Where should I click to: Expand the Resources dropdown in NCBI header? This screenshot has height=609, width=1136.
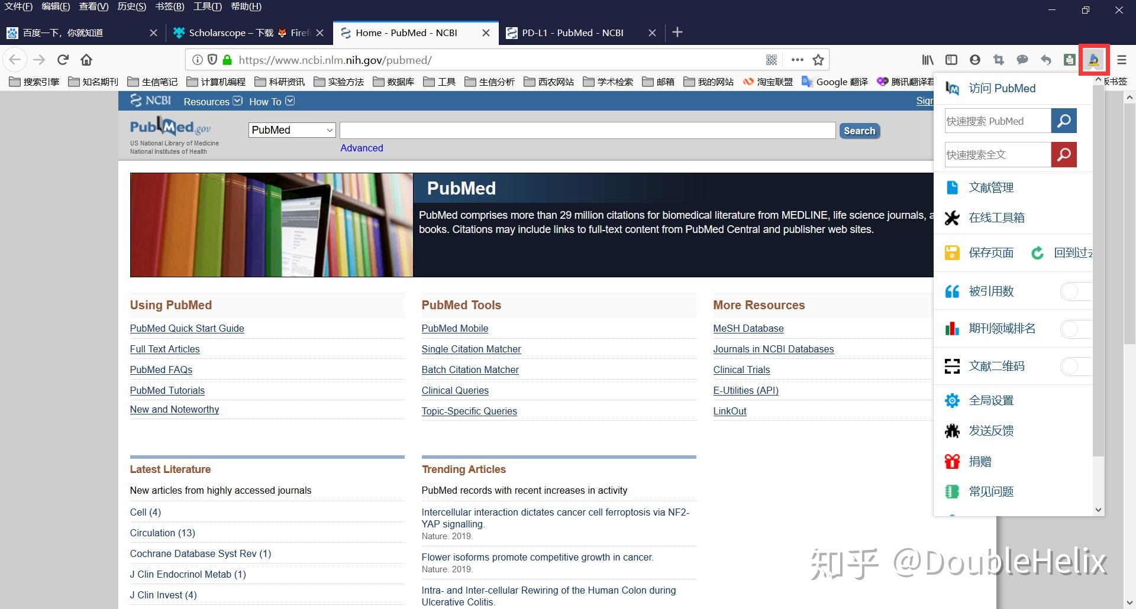coord(212,101)
